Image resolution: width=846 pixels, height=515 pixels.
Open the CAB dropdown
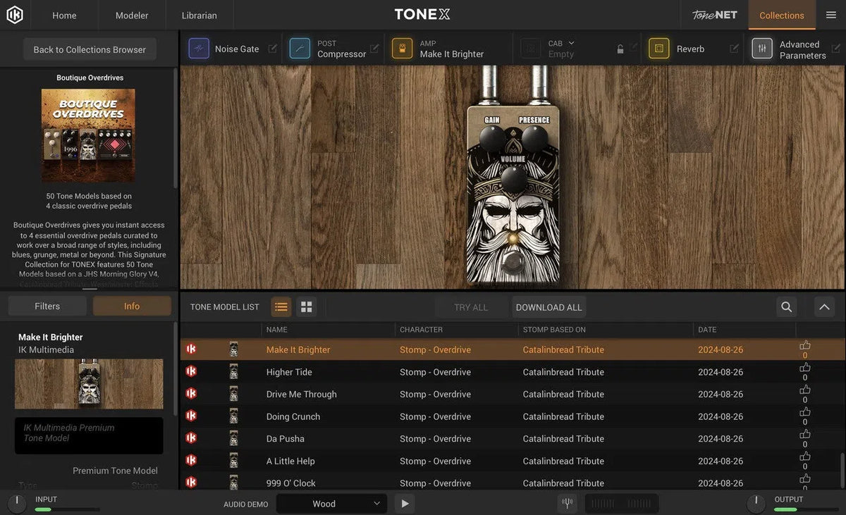pyautogui.click(x=570, y=43)
